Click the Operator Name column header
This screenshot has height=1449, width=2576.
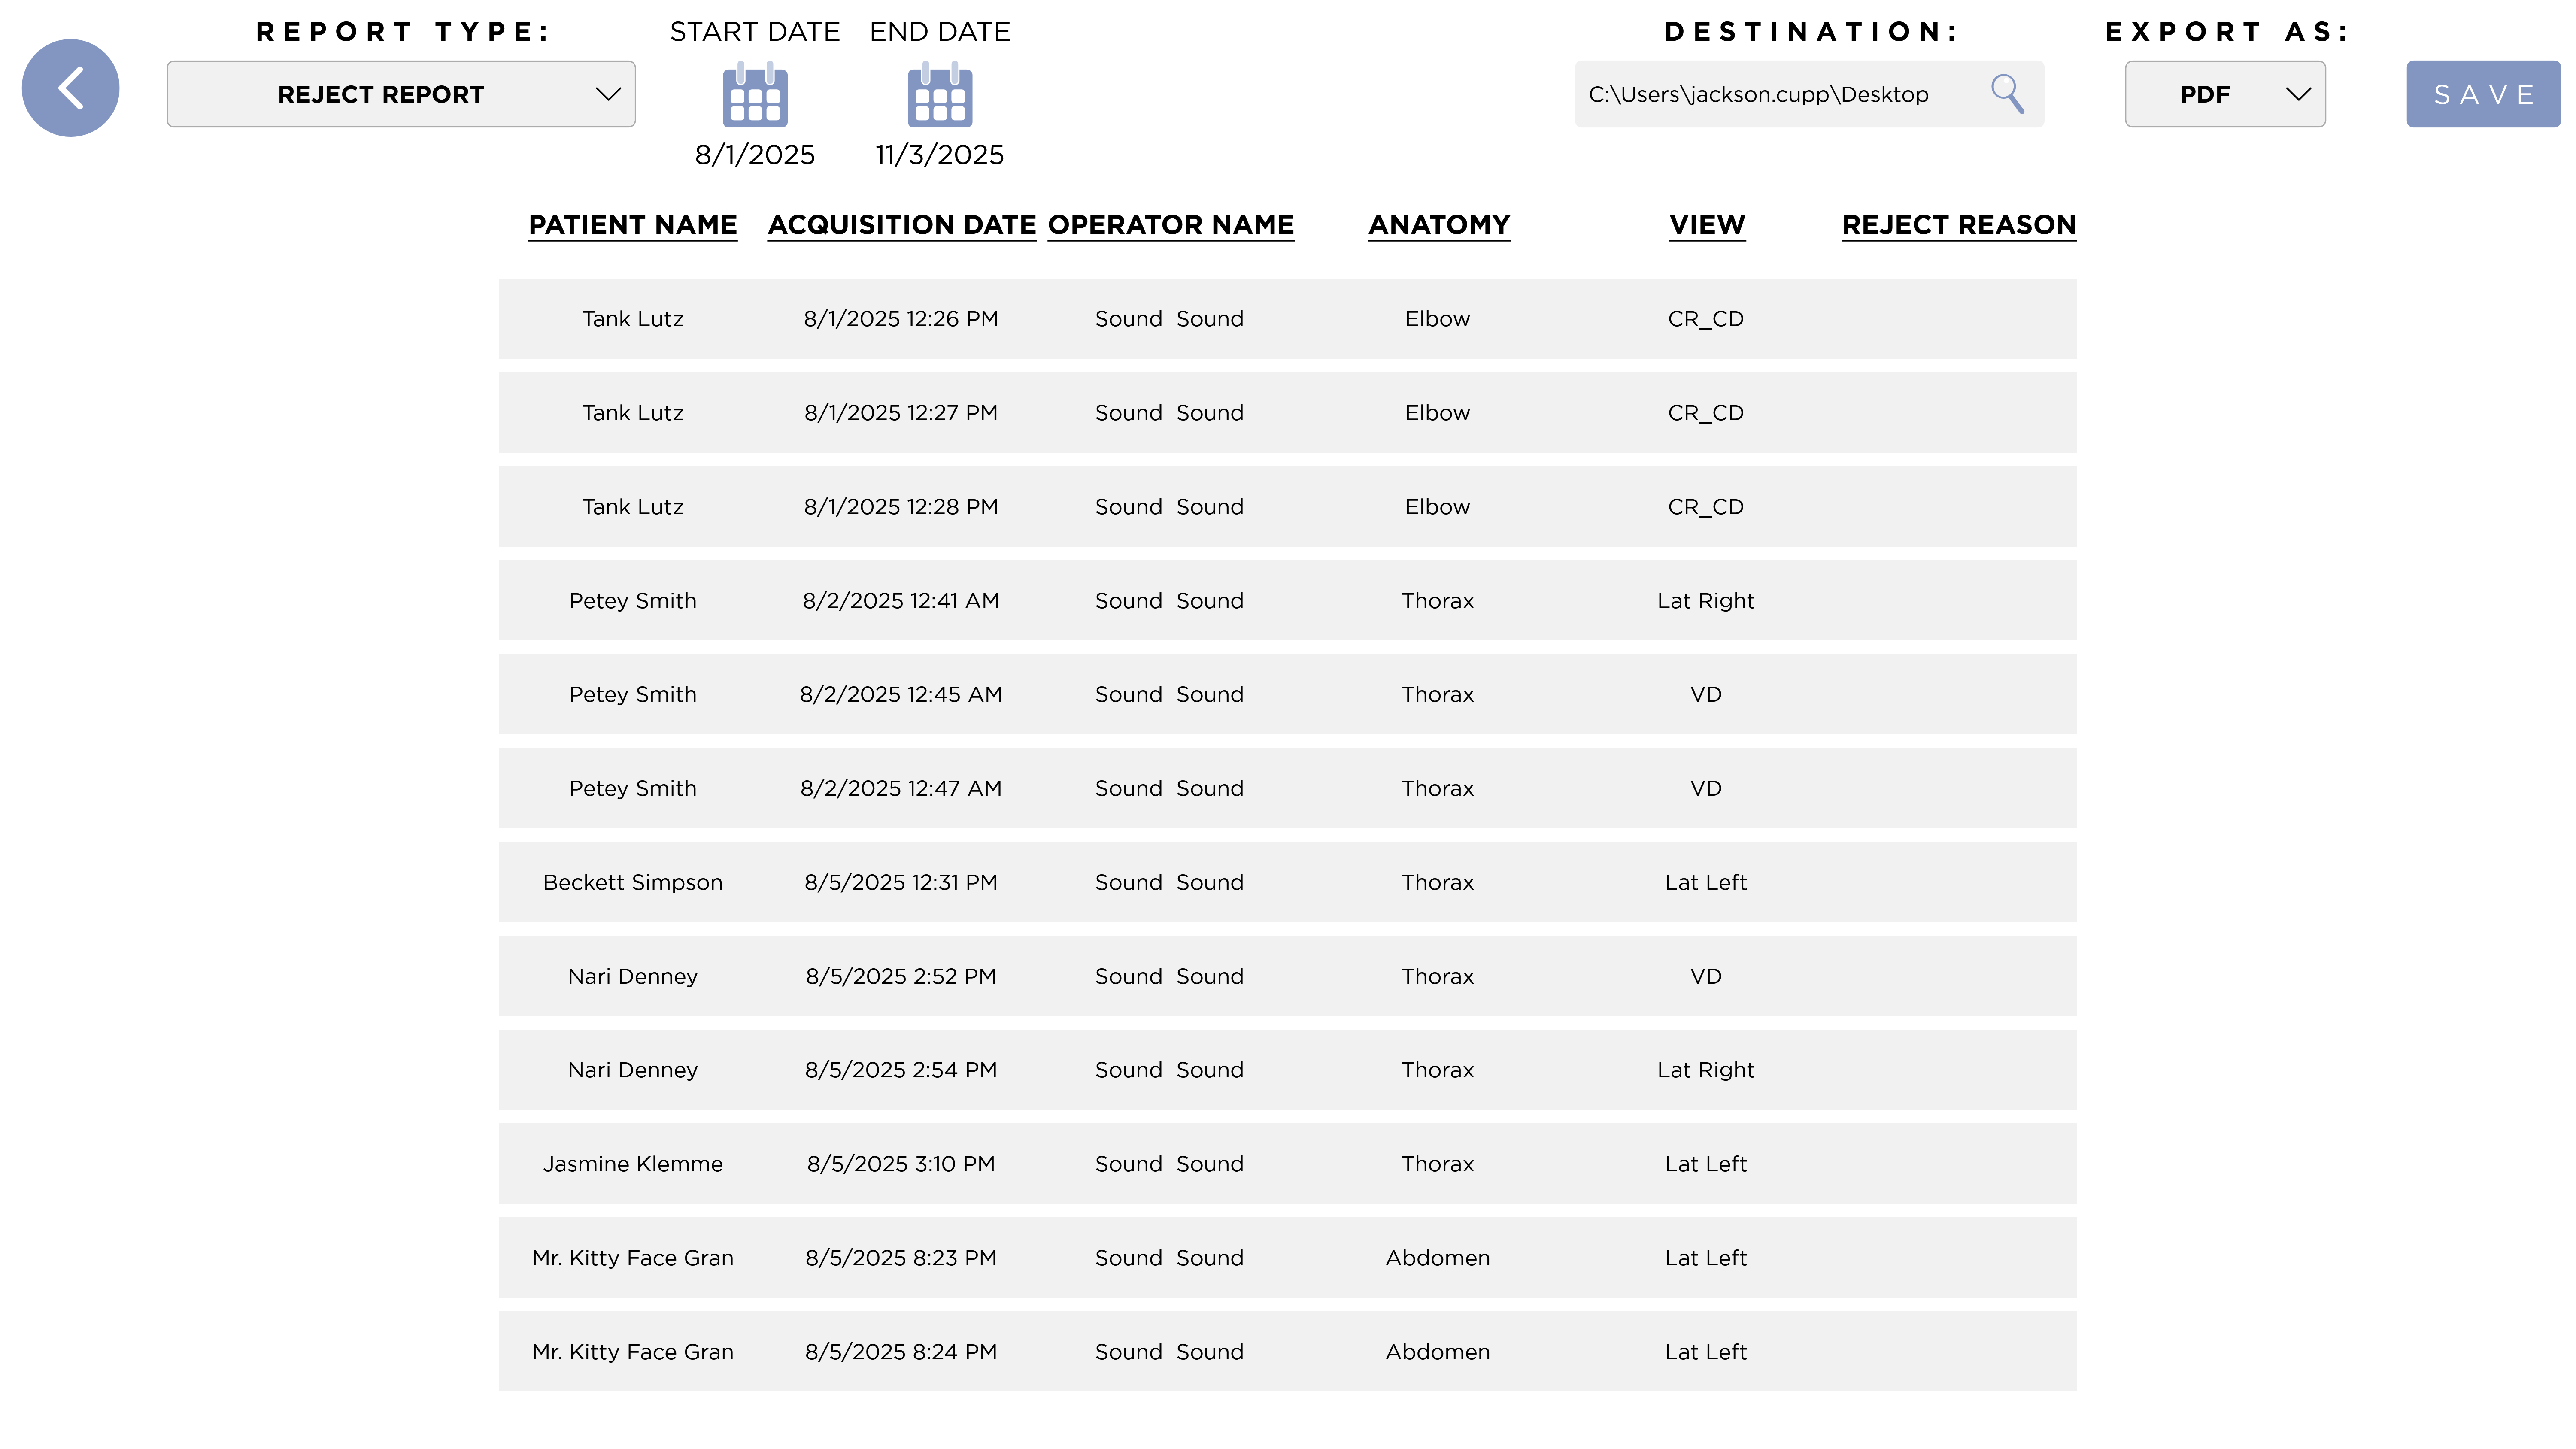[x=1170, y=225]
